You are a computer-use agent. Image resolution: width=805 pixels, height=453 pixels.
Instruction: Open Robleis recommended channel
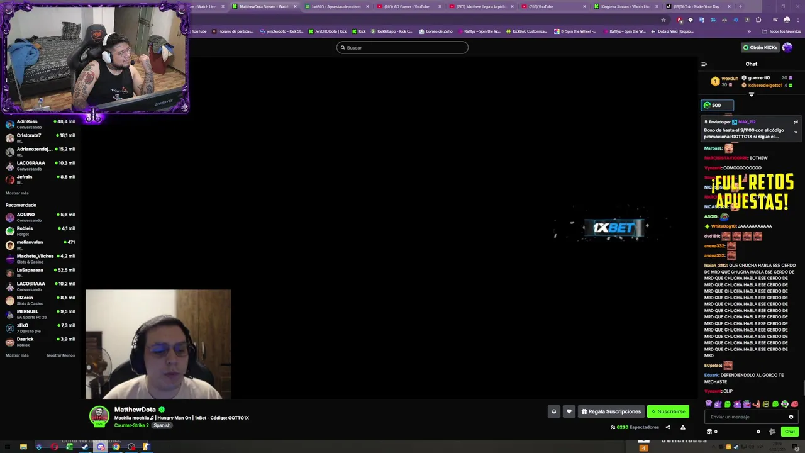[40, 231]
